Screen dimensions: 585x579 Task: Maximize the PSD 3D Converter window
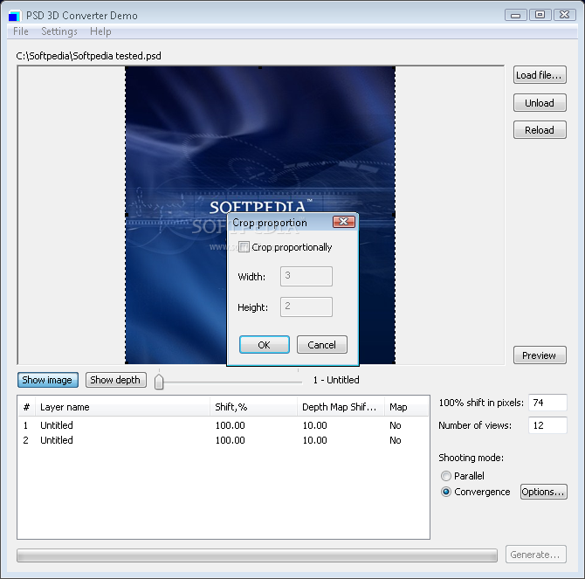(x=540, y=15)
